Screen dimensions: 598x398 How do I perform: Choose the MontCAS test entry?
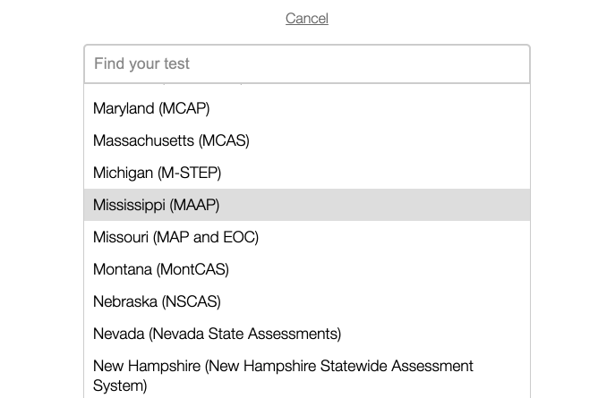161,269
